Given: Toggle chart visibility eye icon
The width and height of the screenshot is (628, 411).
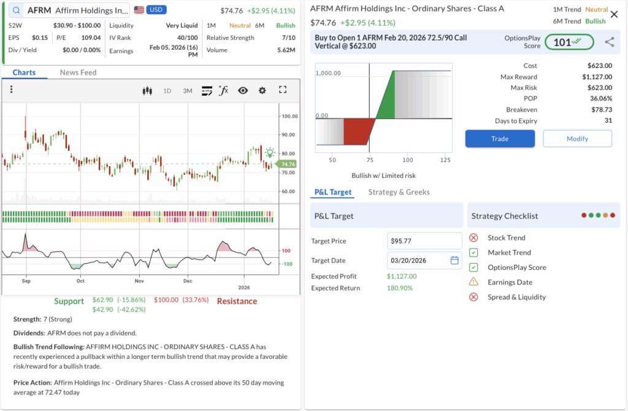Looking at the screenshot, I should click(x=243, y=91).
